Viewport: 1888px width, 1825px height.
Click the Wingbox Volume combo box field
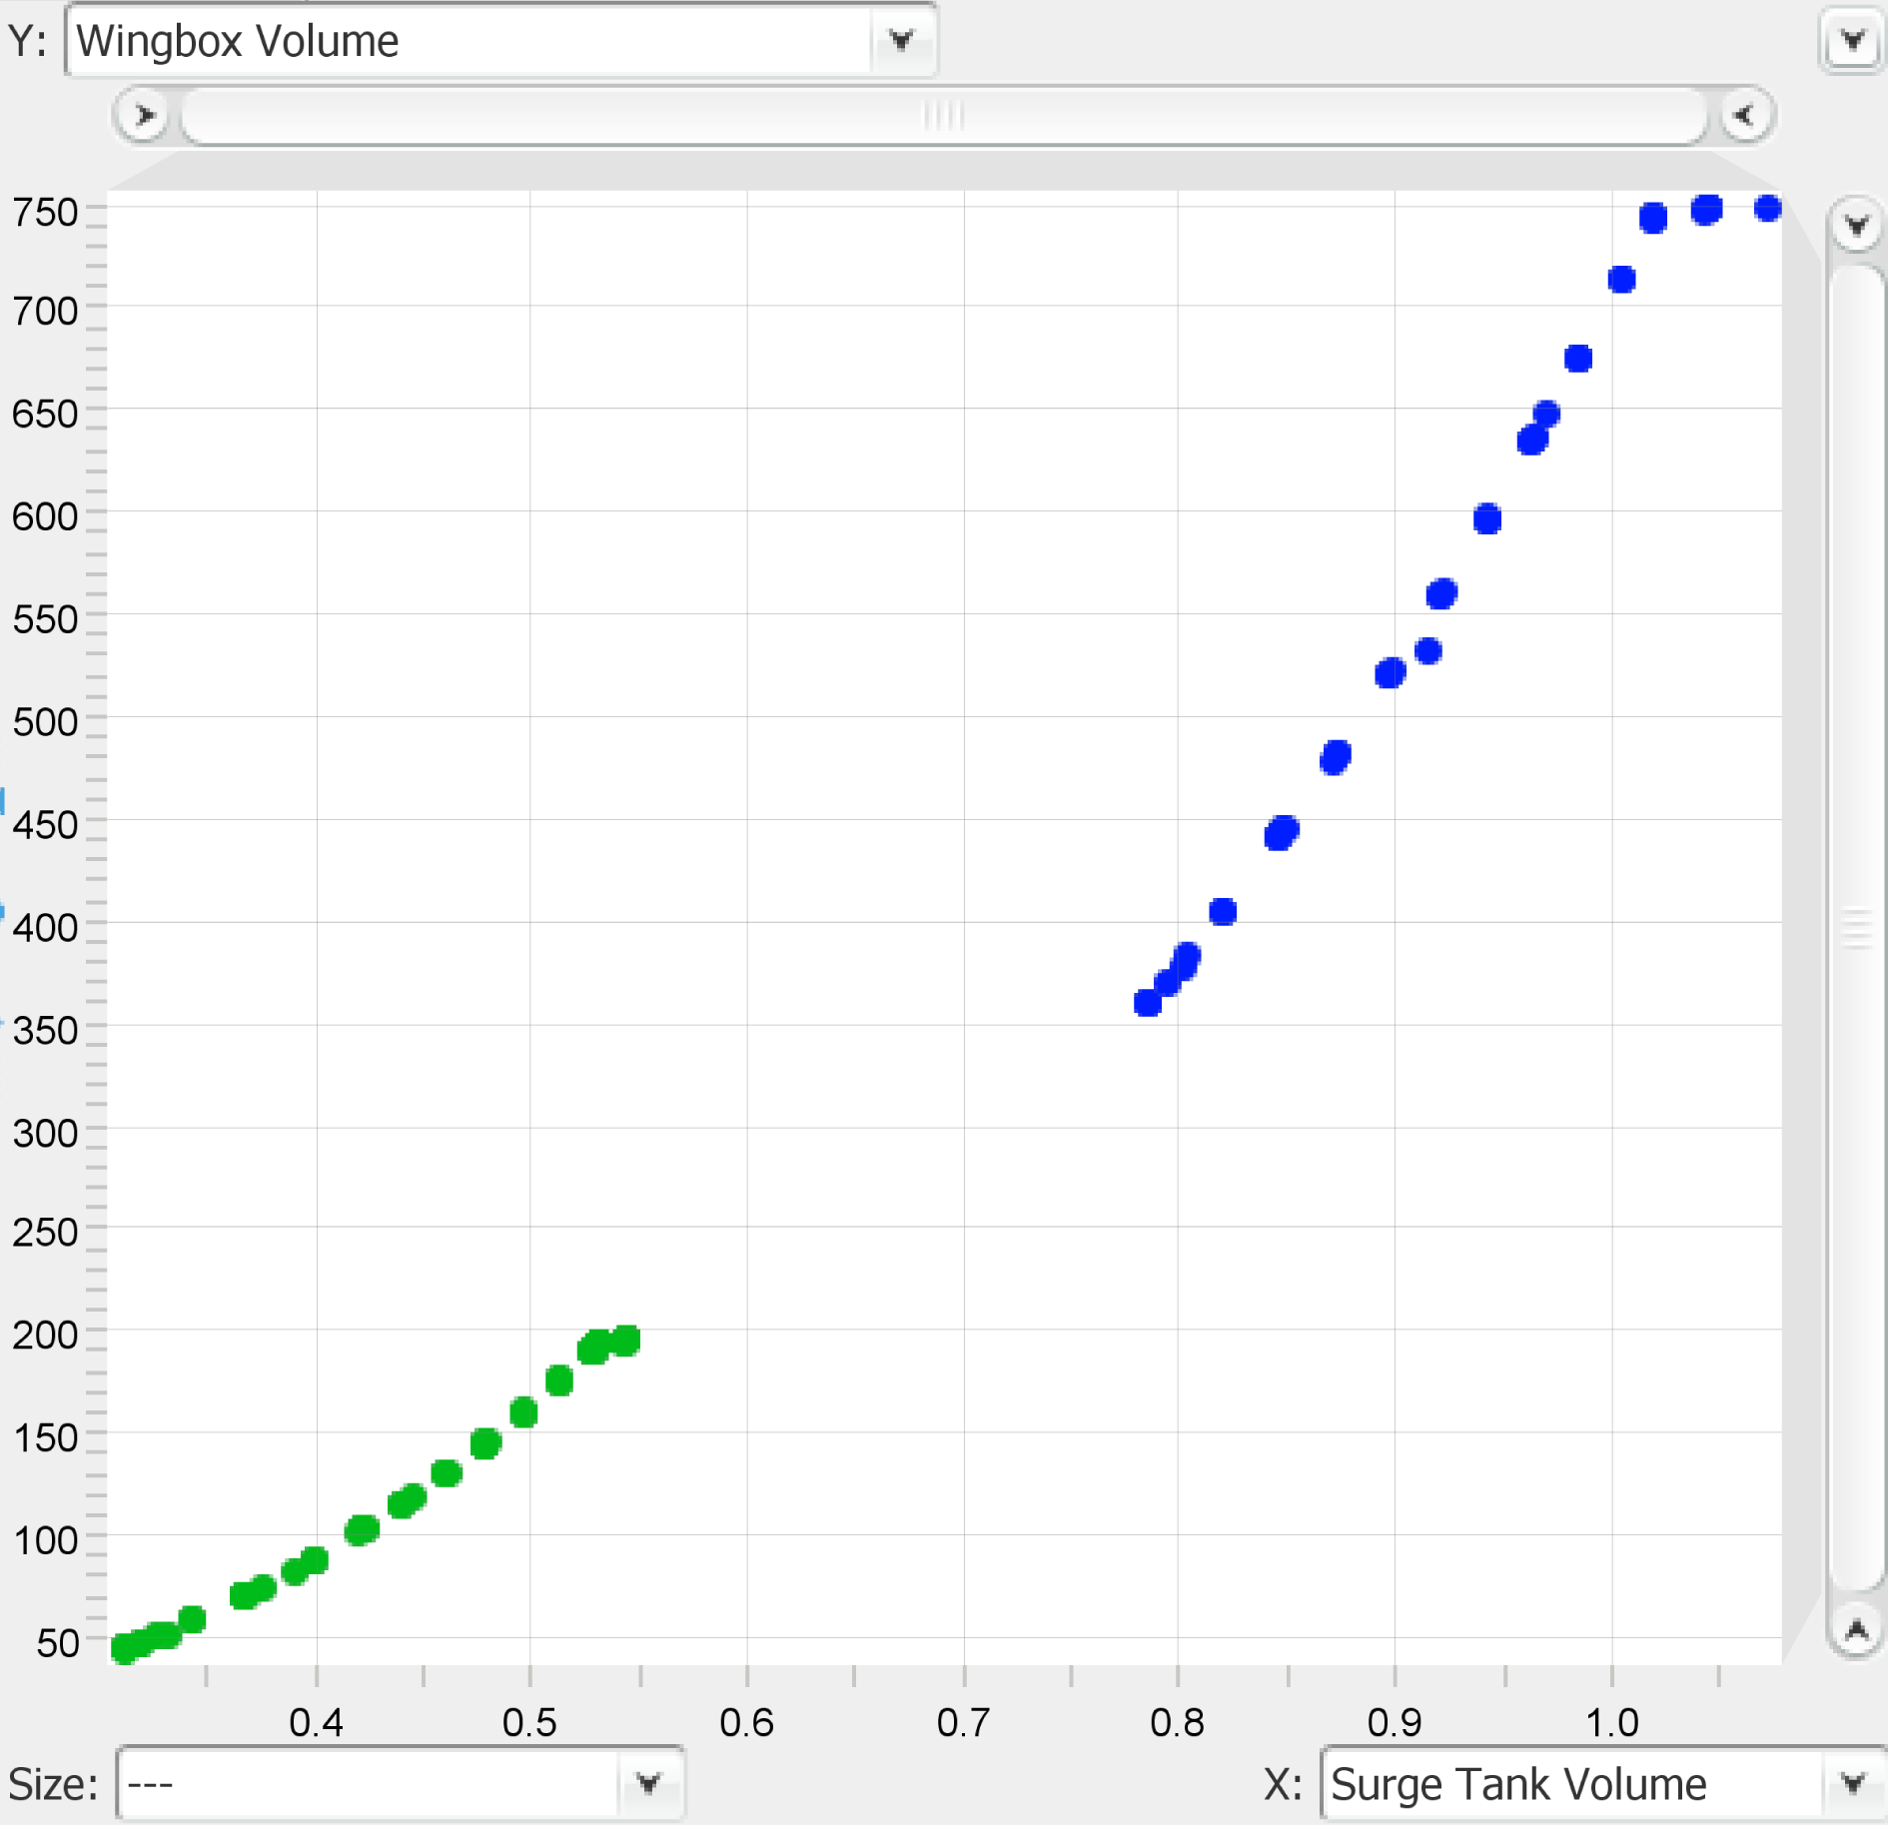(x=470, y=41)
